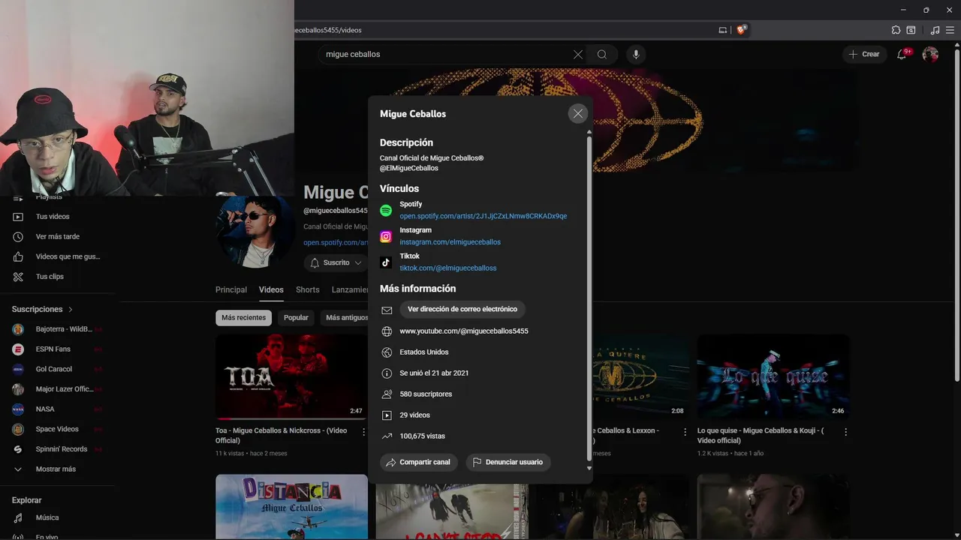Open the Toa video thumbnail

point(291,376)
